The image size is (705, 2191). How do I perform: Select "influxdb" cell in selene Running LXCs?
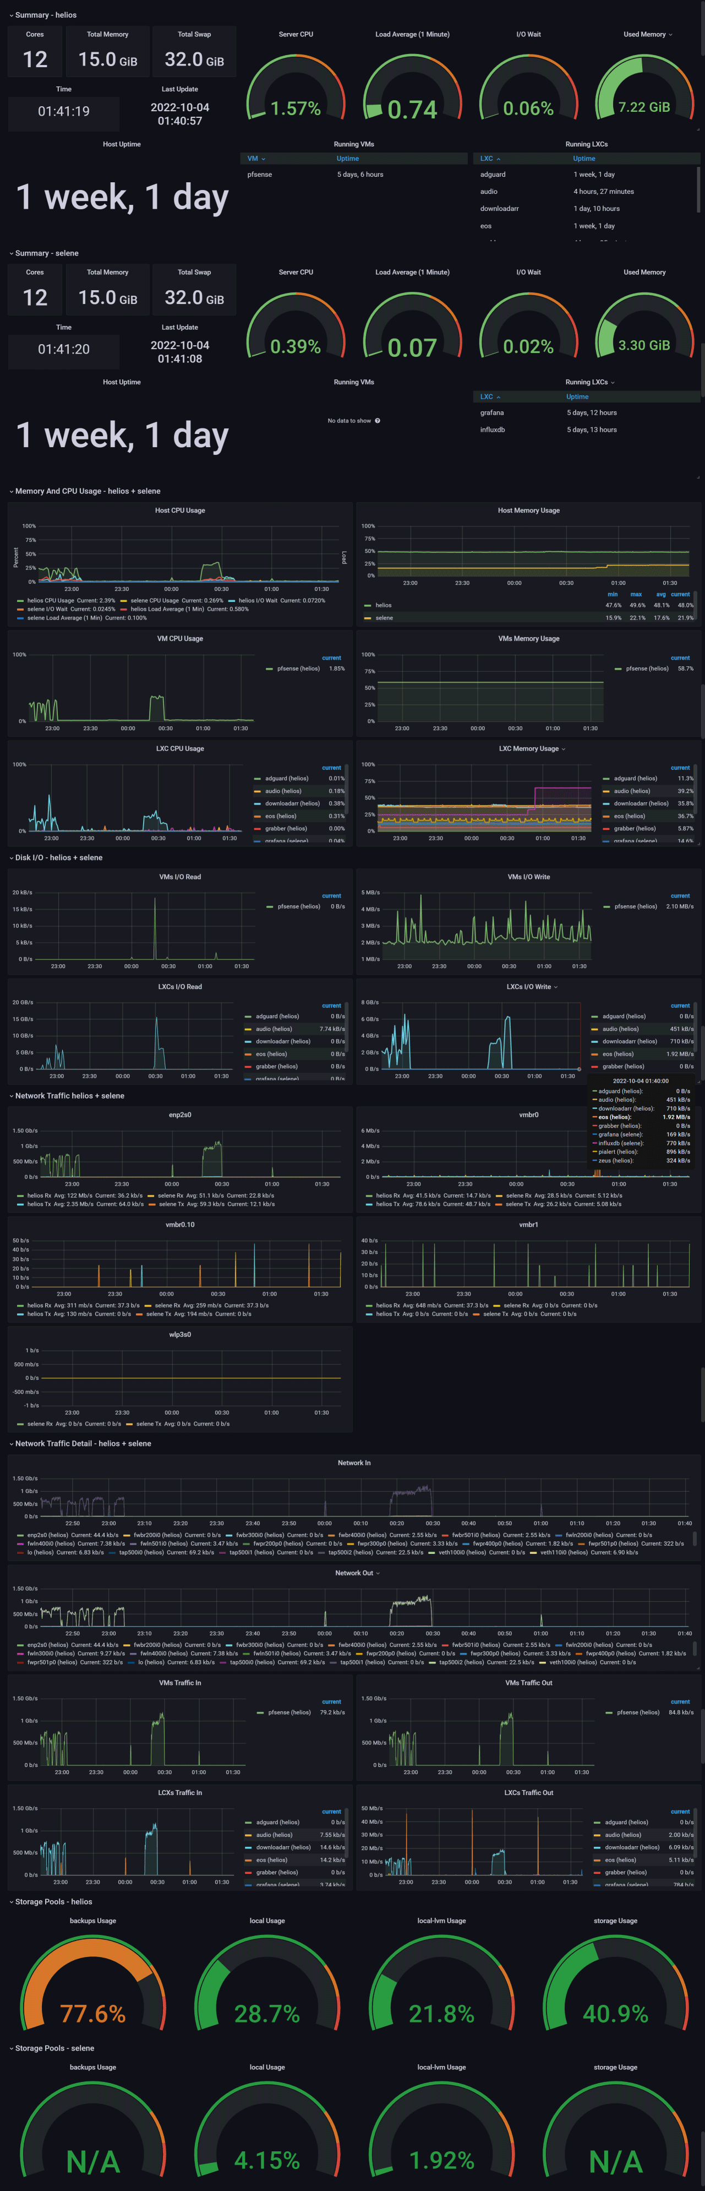tap(493, 429)
